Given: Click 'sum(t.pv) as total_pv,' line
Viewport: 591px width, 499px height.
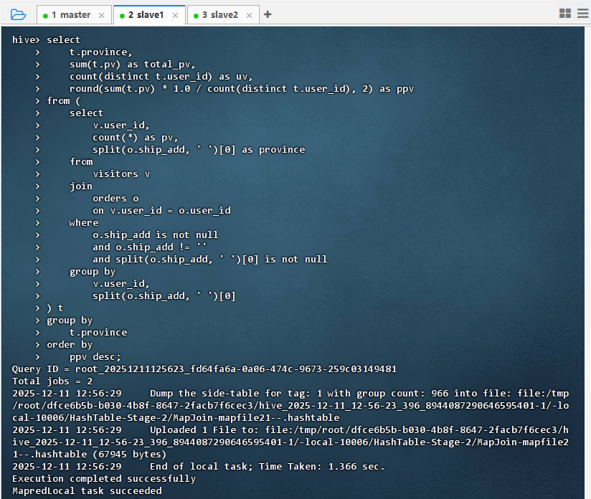Looking at the screenshot, I should pos(132,65).
